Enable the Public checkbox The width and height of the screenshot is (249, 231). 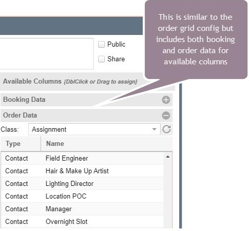(x=101, y=44)
